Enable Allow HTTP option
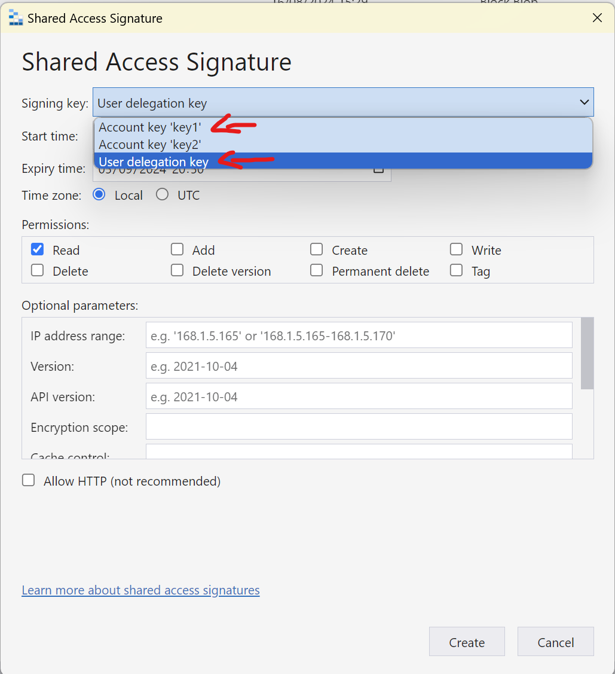Viewport: 615px width, 674px height. pos(28,480)
